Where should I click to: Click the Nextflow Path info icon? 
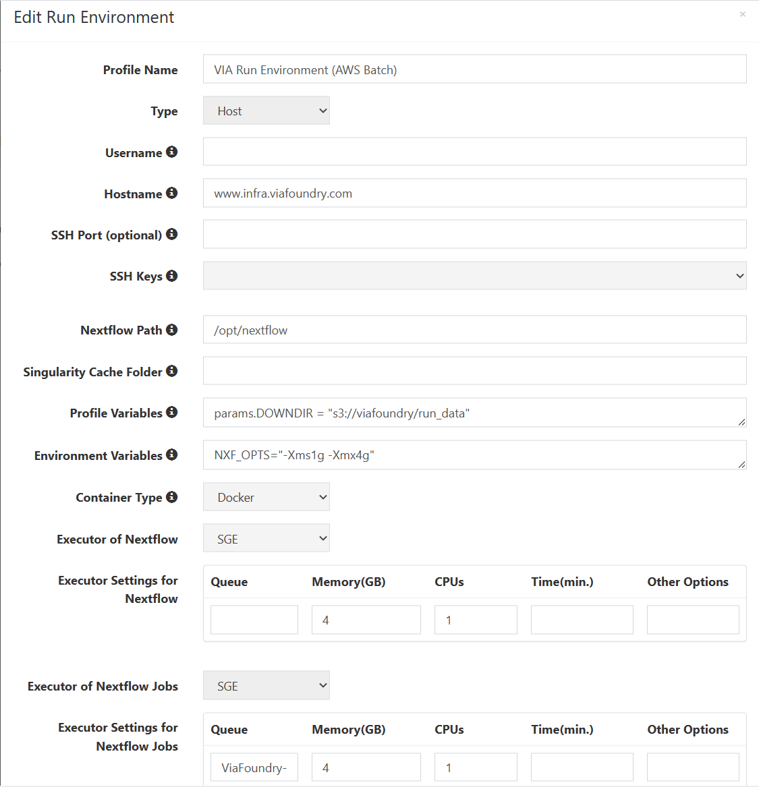coord(171,329)
